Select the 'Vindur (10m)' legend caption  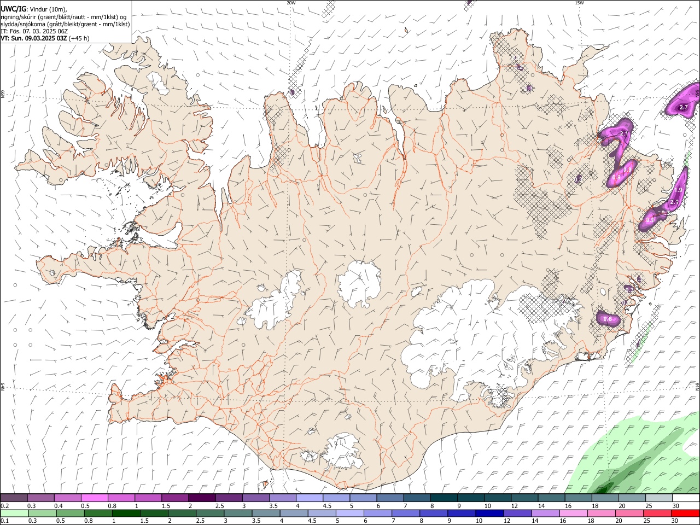(x=48, y=9)
